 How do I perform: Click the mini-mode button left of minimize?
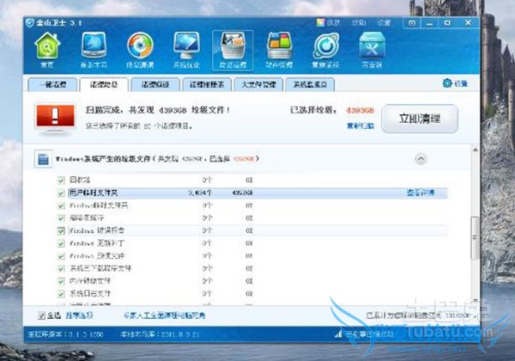412,22
